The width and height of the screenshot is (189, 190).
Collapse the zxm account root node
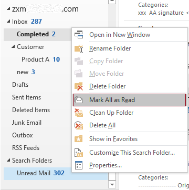(x=8, y=9)
